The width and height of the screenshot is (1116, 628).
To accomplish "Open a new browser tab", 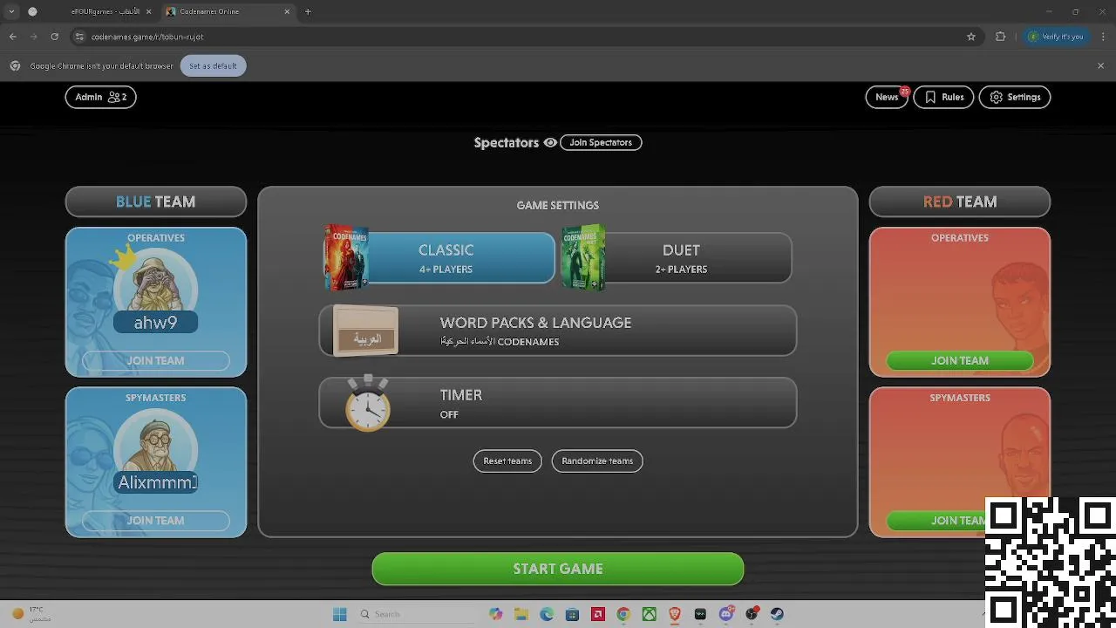I will (308, 11).
